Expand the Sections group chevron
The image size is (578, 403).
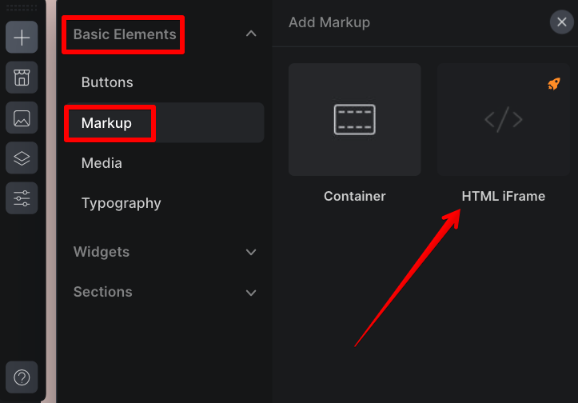point(251,293)
